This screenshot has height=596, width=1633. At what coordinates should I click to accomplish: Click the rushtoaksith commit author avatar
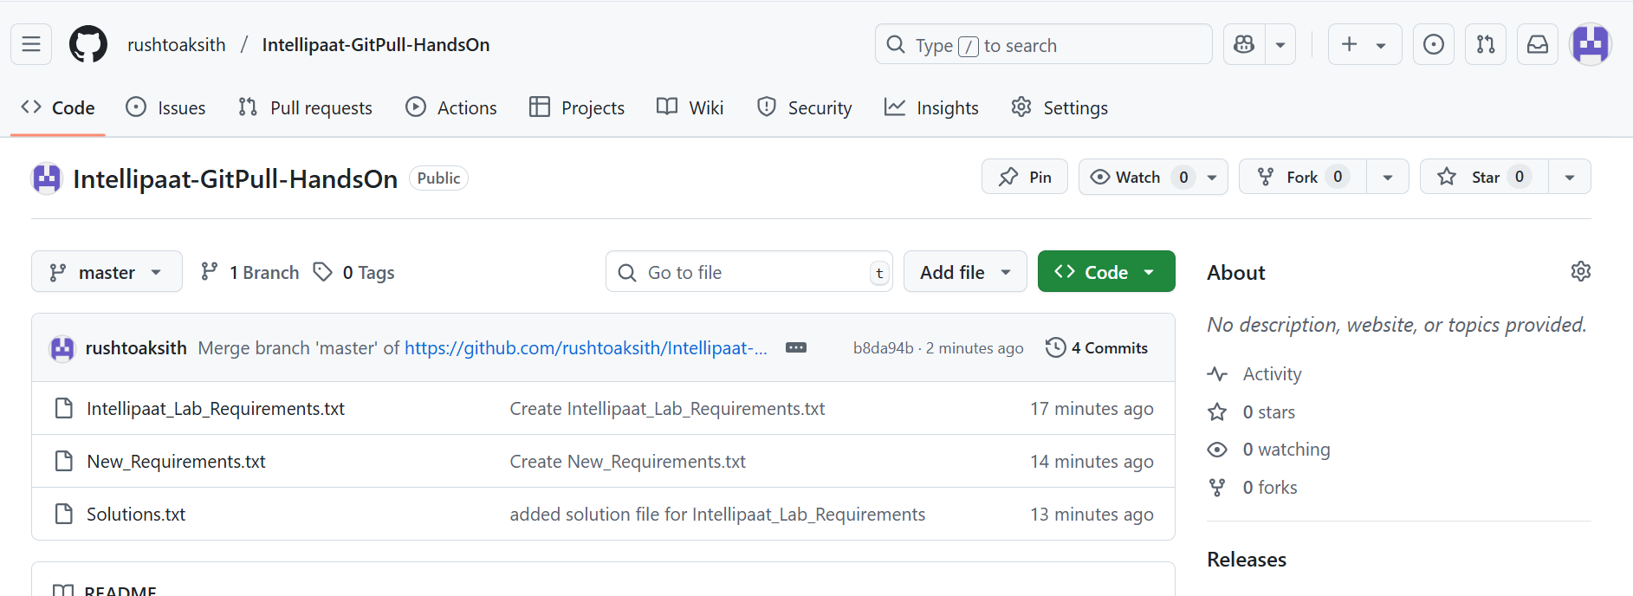(62, 347)
